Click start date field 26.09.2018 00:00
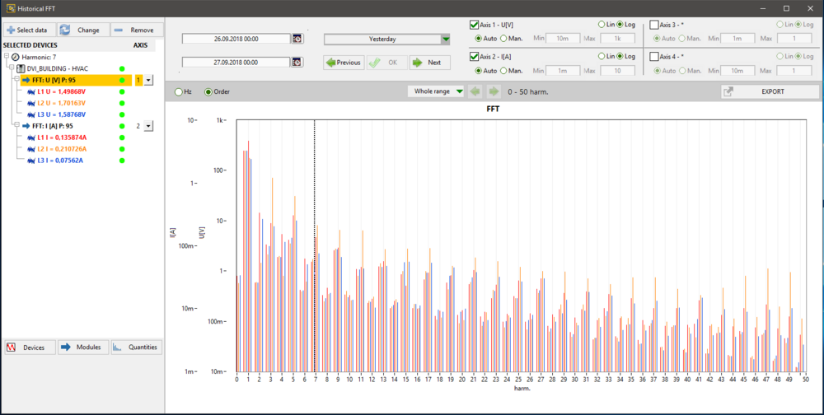 pos(236,39)
